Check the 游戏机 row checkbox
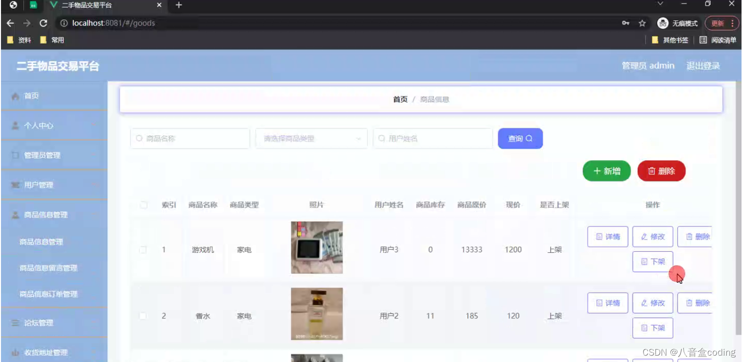The image size is (743, 362). pyautogui.click(x=143, y=250)
